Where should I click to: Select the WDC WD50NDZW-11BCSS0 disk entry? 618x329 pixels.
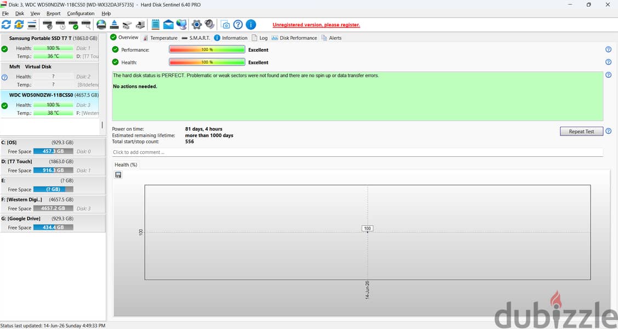click(50, 104)
